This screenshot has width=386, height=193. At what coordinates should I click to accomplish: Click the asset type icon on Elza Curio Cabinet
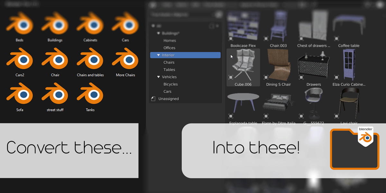point(336,77)
